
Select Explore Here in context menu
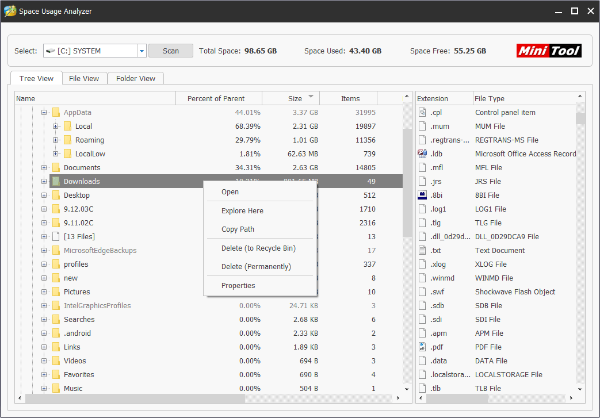(x=242, y=211)
